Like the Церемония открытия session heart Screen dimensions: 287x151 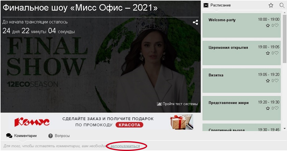click(x=277, y=53)
